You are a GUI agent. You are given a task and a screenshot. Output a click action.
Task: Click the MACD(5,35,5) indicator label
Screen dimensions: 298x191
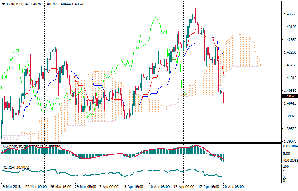(x=15, y=147)
